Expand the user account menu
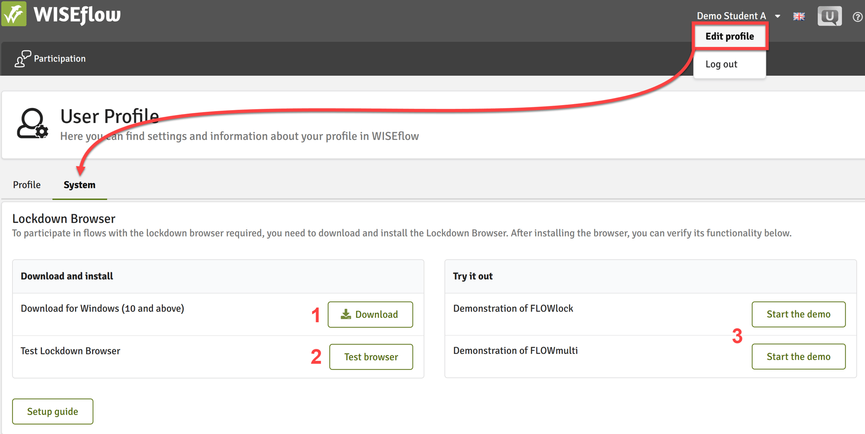The image size is (865, 434). [x=732, y=15]
